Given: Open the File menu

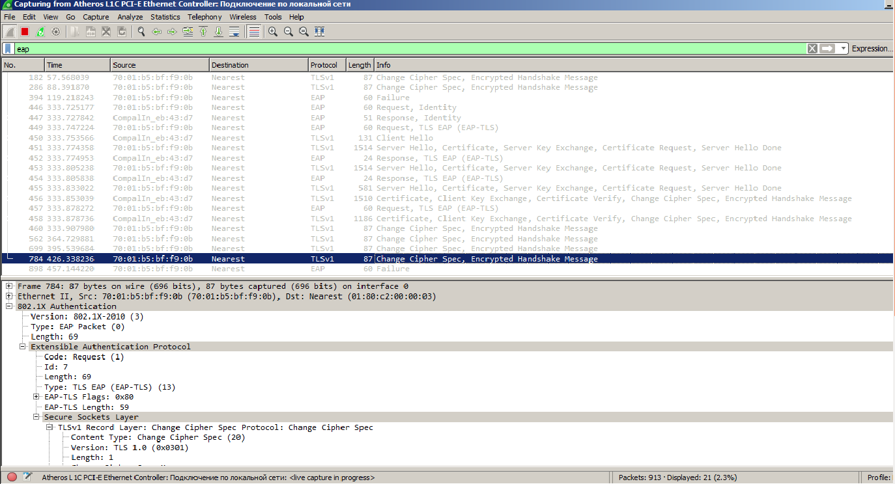Looking at the screenshot, I should (x=10, y=17).
